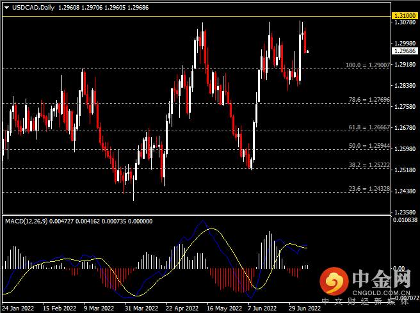420x313 pixels.
Task: Select Fibonacci label 50.0 = 1.25944
Action: pyautogui.click(x=369, y=146)
